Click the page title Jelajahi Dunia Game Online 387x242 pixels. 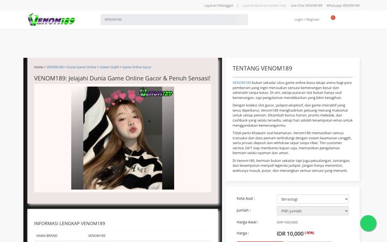[122, 79]
